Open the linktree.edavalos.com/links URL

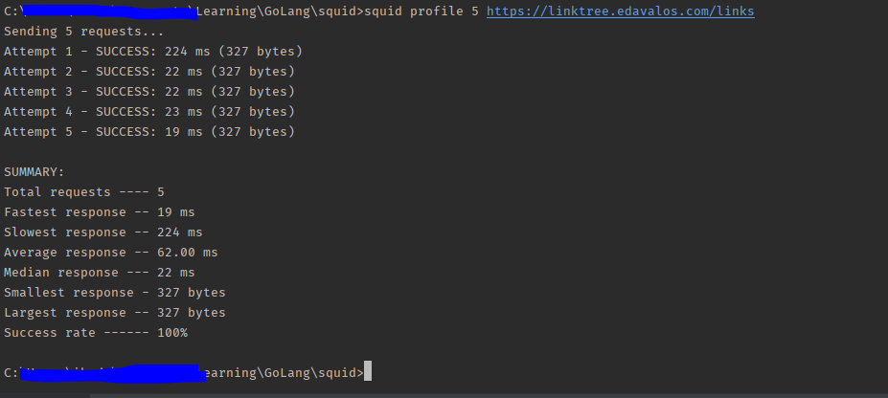[x=620, y=11]
